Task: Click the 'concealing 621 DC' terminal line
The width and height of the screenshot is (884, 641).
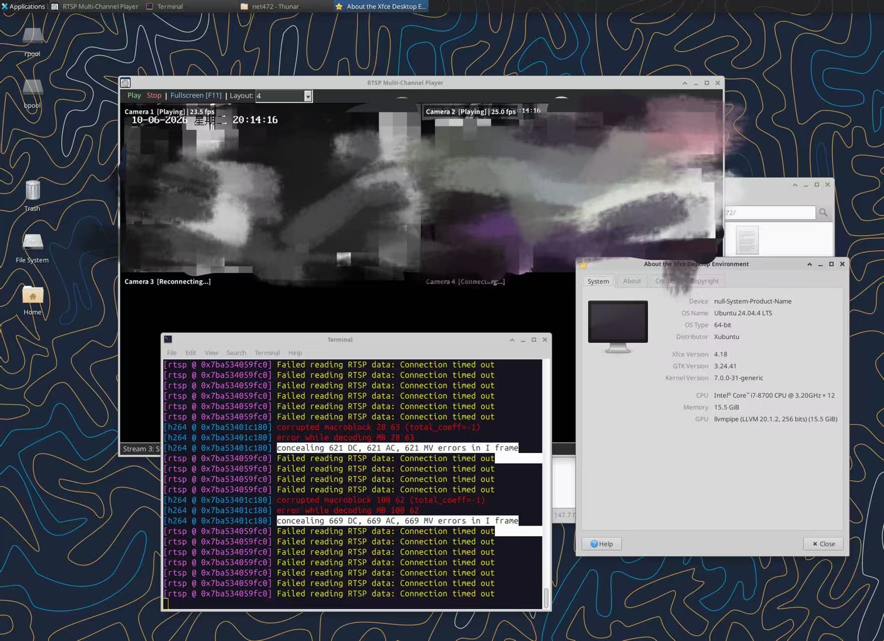Action: (x=397, y=448)
